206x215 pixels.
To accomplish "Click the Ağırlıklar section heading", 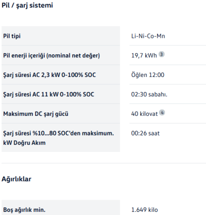I will [x=16, y=179].
